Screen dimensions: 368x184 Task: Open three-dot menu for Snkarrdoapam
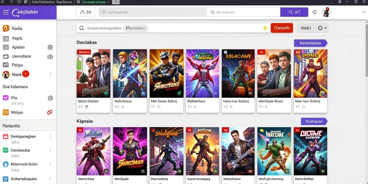[50, 179]
